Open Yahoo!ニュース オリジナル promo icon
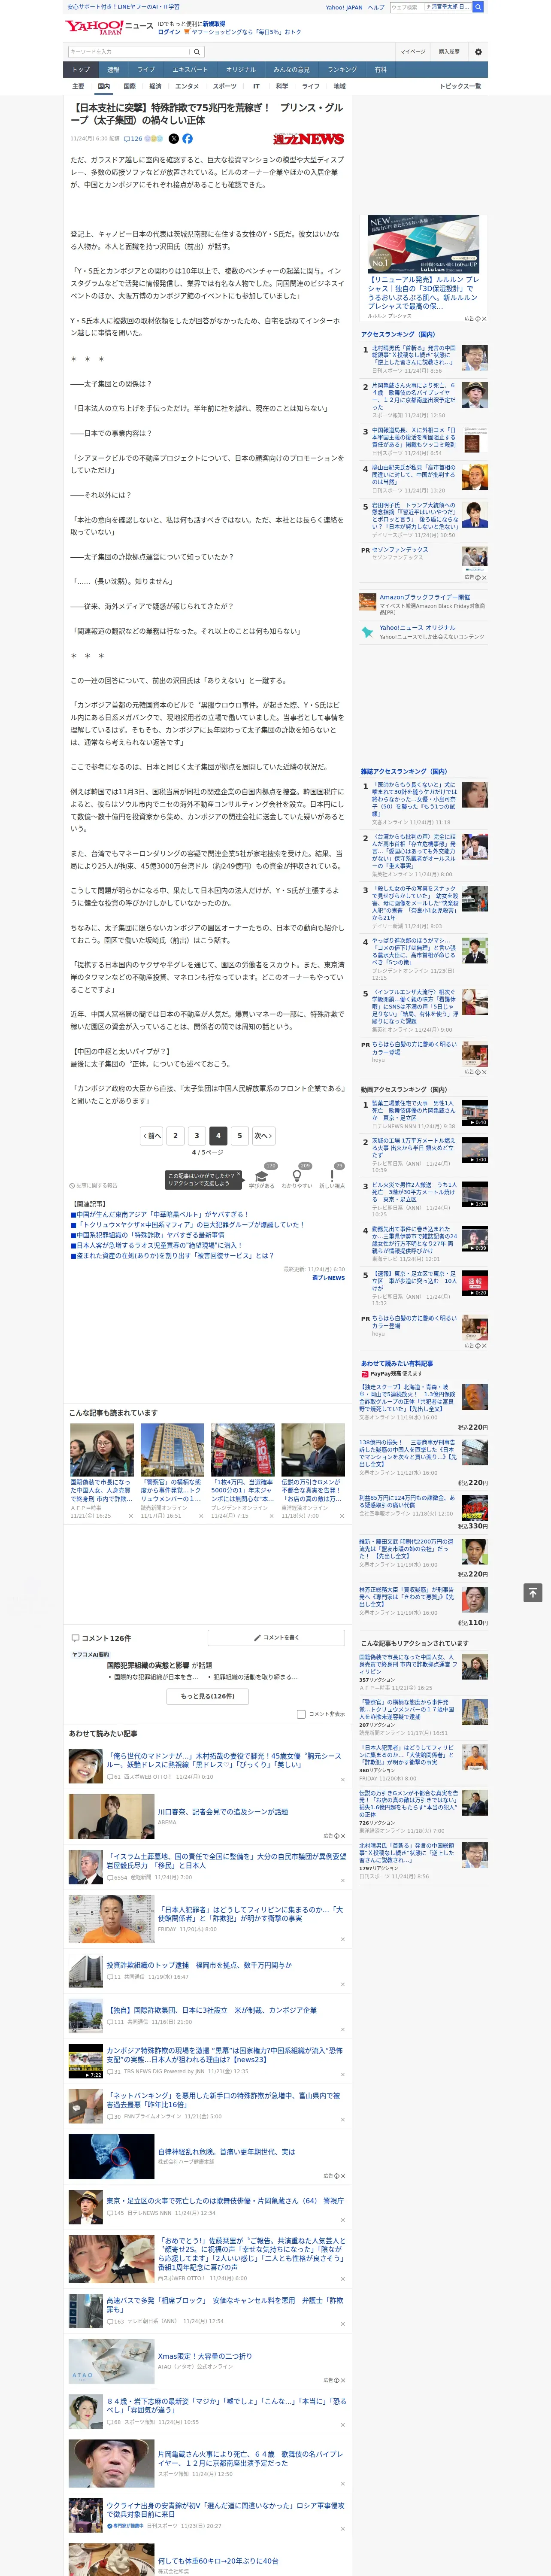551x2576 pixels. (x=369, y=632)
